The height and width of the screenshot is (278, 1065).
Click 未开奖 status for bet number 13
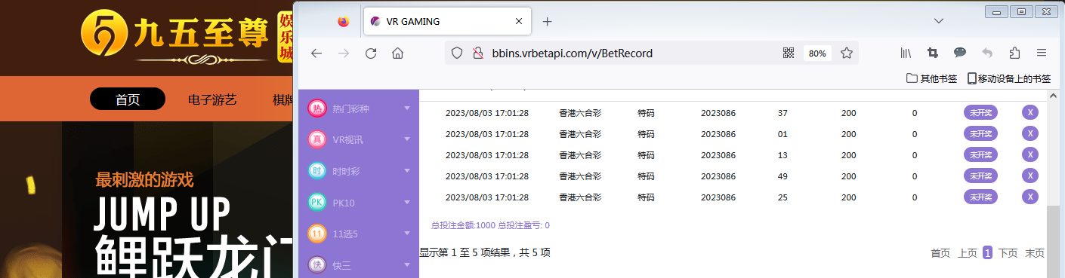point(980,155)
